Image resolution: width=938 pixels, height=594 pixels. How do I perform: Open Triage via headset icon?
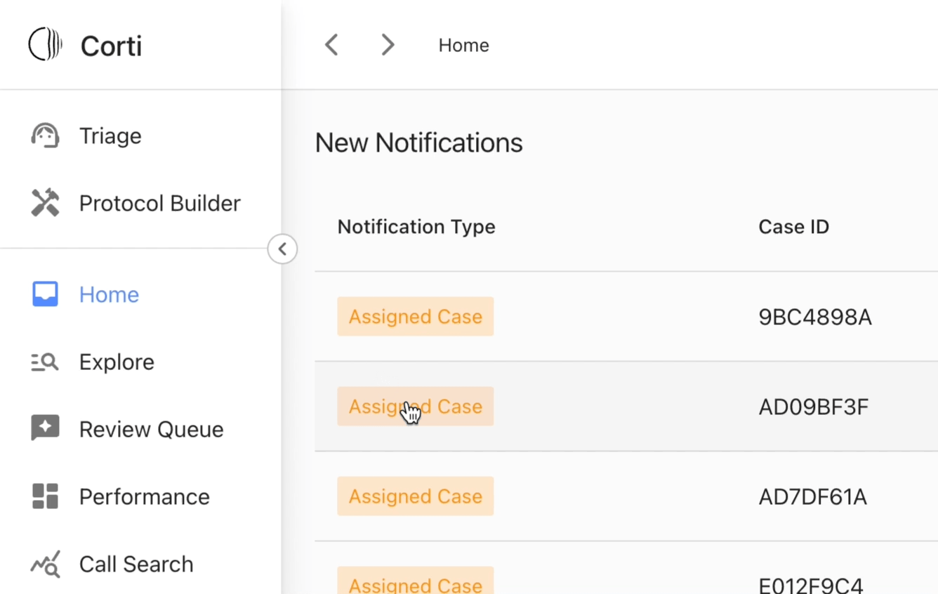(45, 135)
